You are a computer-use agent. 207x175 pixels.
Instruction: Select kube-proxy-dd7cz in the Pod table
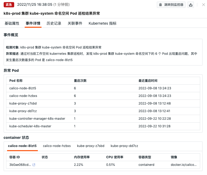click(23, 111)
